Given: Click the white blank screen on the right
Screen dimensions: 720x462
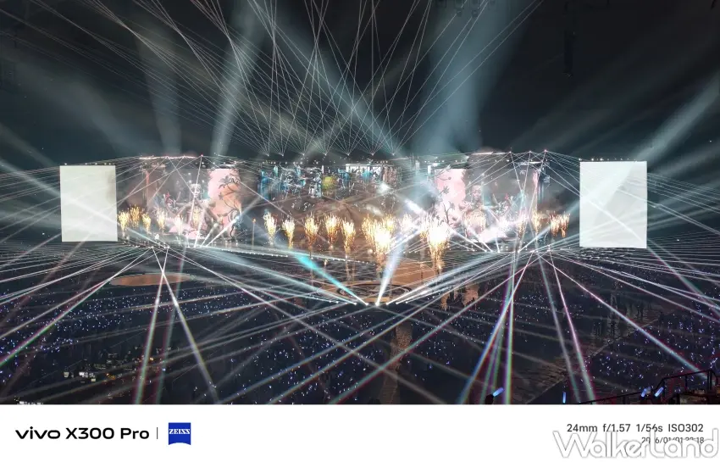Looking at the screenshot, I should click(613, 204).
